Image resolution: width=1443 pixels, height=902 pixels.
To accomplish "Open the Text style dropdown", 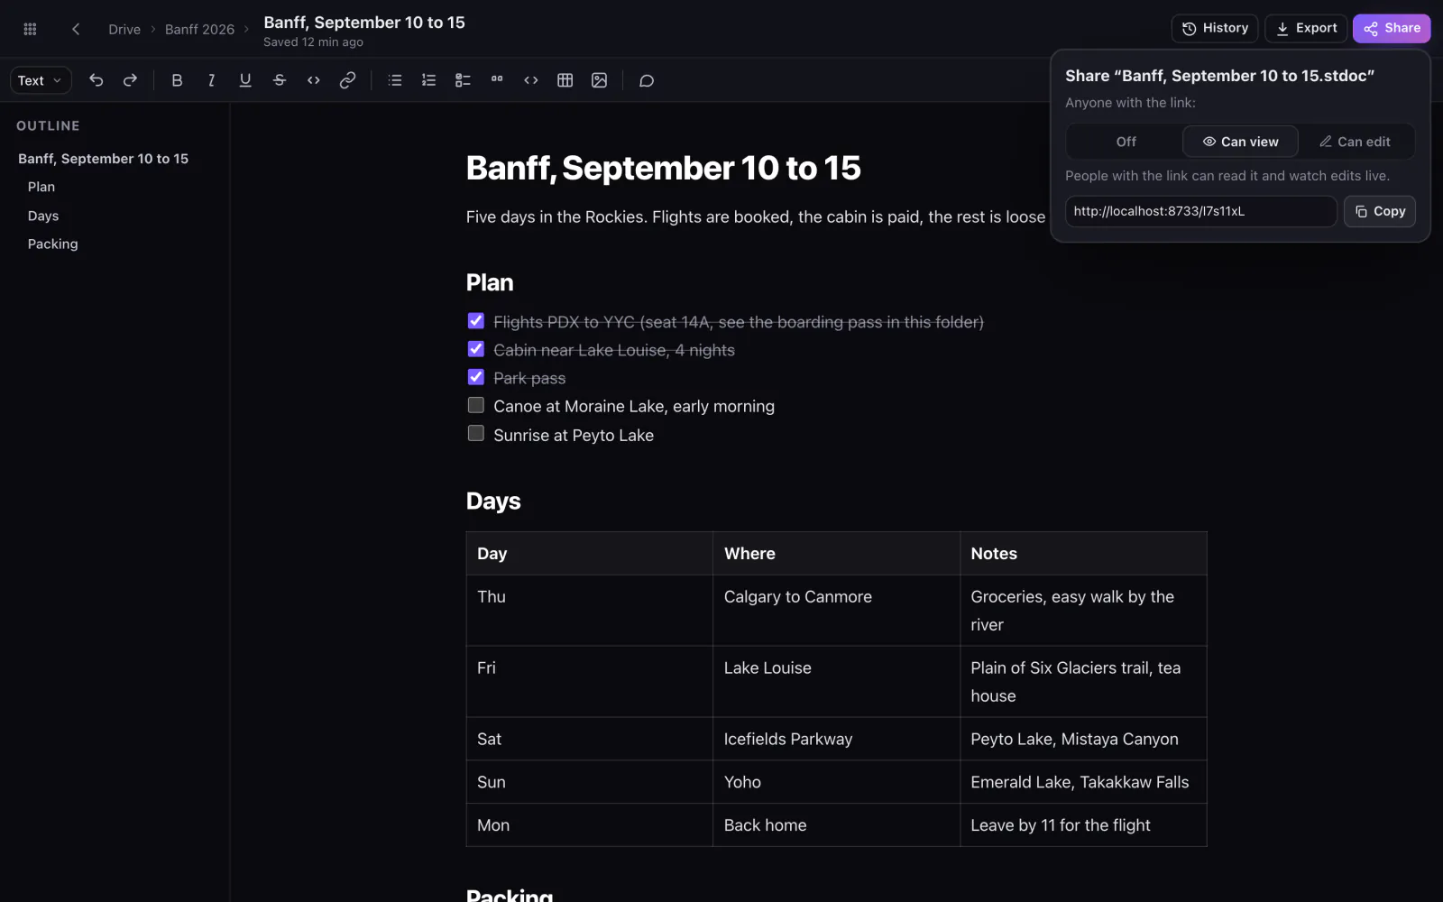I will tap(41, 80).
